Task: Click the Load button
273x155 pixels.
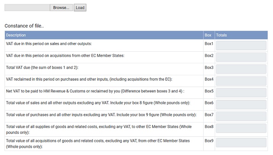Action: pos(80,8)
